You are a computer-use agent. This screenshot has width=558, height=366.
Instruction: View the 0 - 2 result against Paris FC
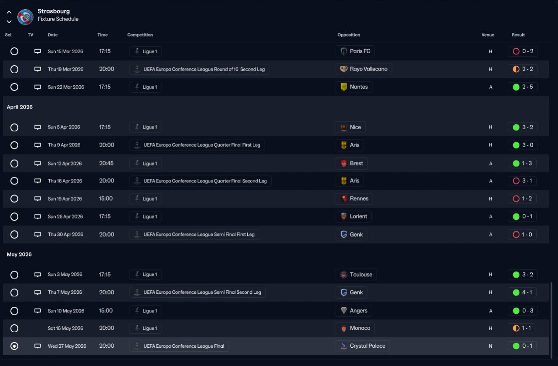coord(523,51)
